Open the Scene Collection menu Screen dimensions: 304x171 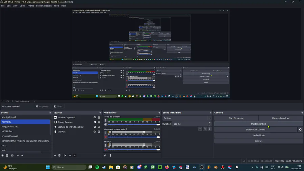point(44,6)
